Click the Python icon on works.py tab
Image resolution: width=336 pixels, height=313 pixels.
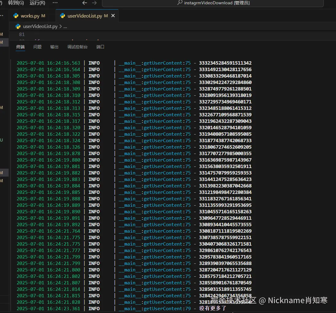pyautogui.click(x=16, y=16)
